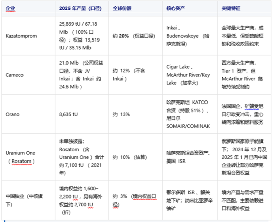Select the 21.0 Mlb production cell
273x222 pixels.
pyautogui.click(x=82, y=75)
